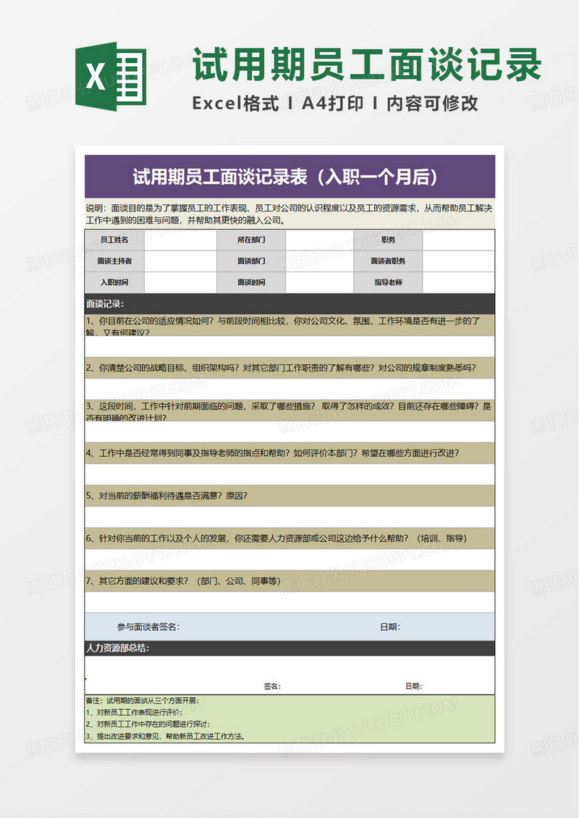Select question 2 about 战略目标、组织架构
Screen dimensions: 579x818
click(x=289, y=368)
